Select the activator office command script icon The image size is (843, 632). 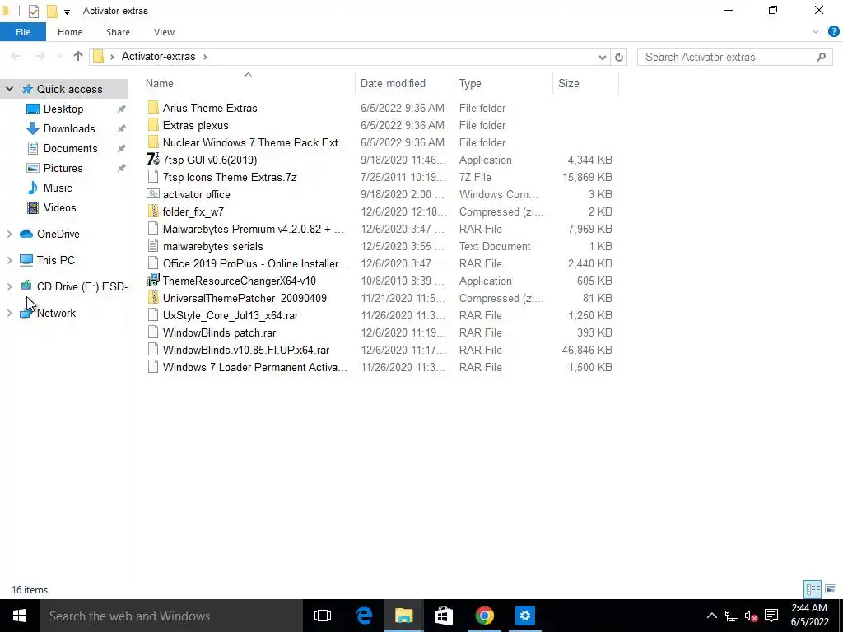(x=153, y=194)
